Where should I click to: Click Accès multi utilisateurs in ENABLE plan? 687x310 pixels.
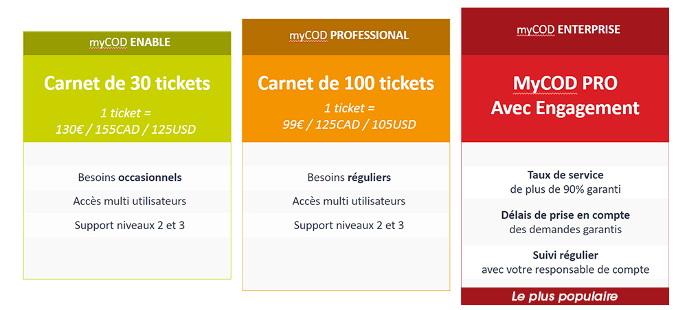(x=130, y=201)
